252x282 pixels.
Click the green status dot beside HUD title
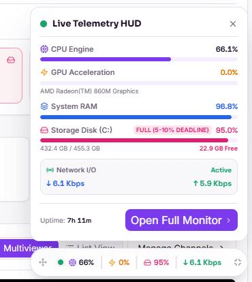click(x=44, y=24)
